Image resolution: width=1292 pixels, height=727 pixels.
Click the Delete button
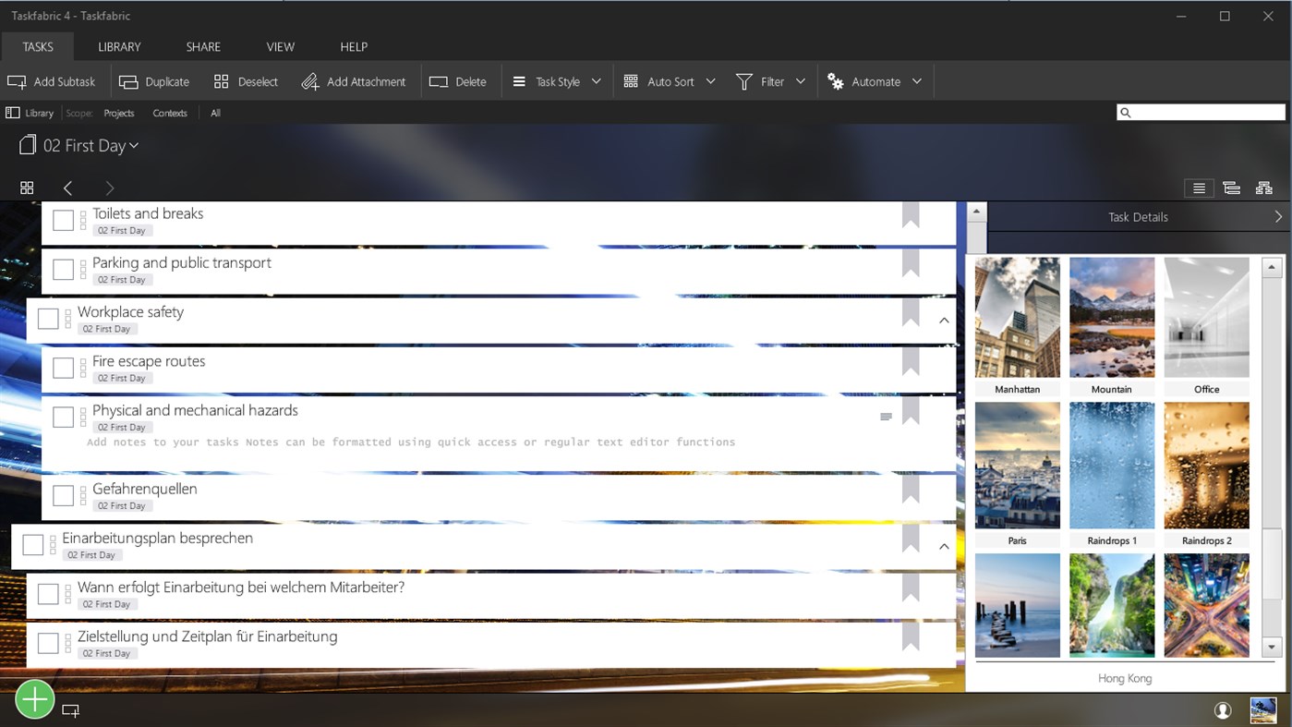(x=459, y=81)
